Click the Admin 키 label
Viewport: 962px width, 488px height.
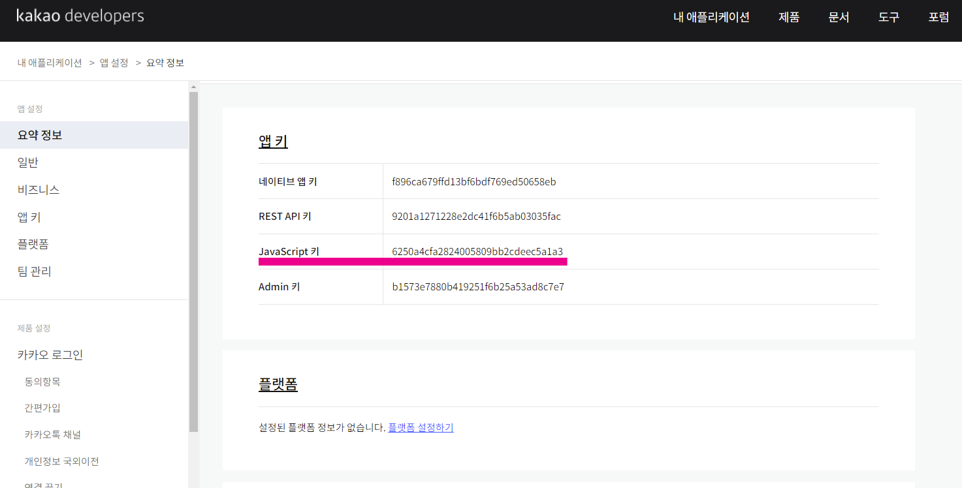pos(280,286)
